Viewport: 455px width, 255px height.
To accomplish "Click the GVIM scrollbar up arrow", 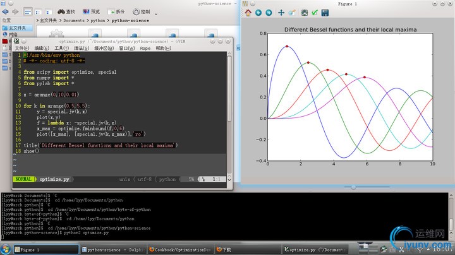I will (x=229, y=54).
